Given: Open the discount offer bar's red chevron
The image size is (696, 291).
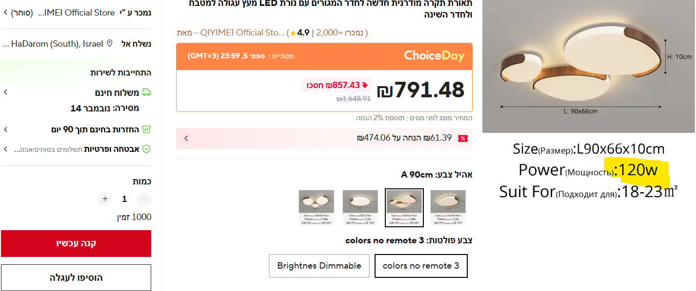Looking at the screenshot, I should click(186, 138).
